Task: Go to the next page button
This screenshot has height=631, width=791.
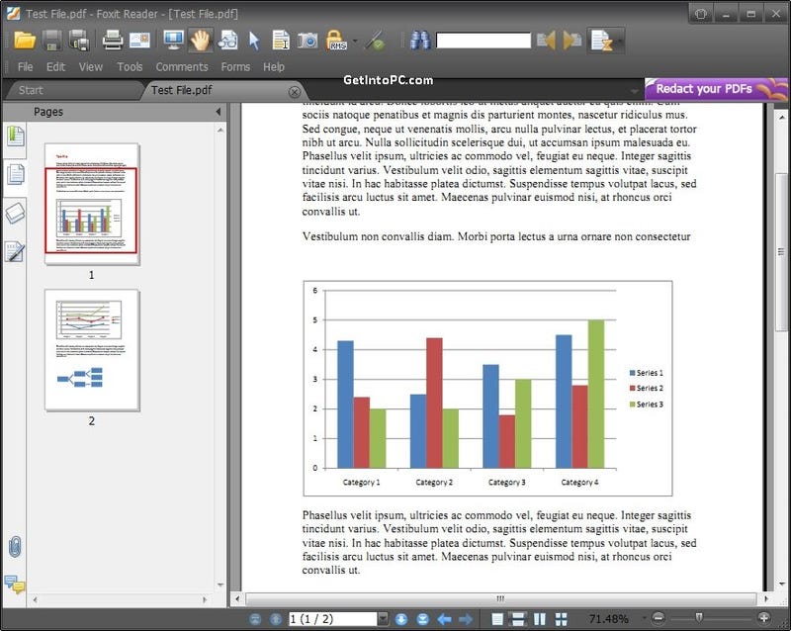Action: point(401,619)
